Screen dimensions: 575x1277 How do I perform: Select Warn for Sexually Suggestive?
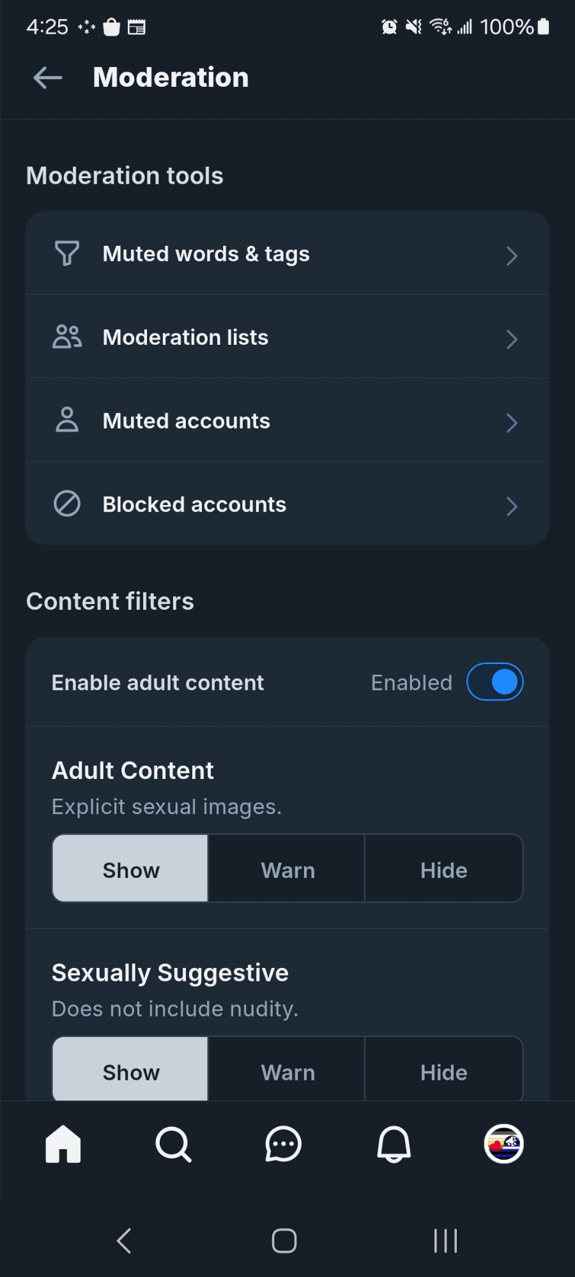[287, 1071]
